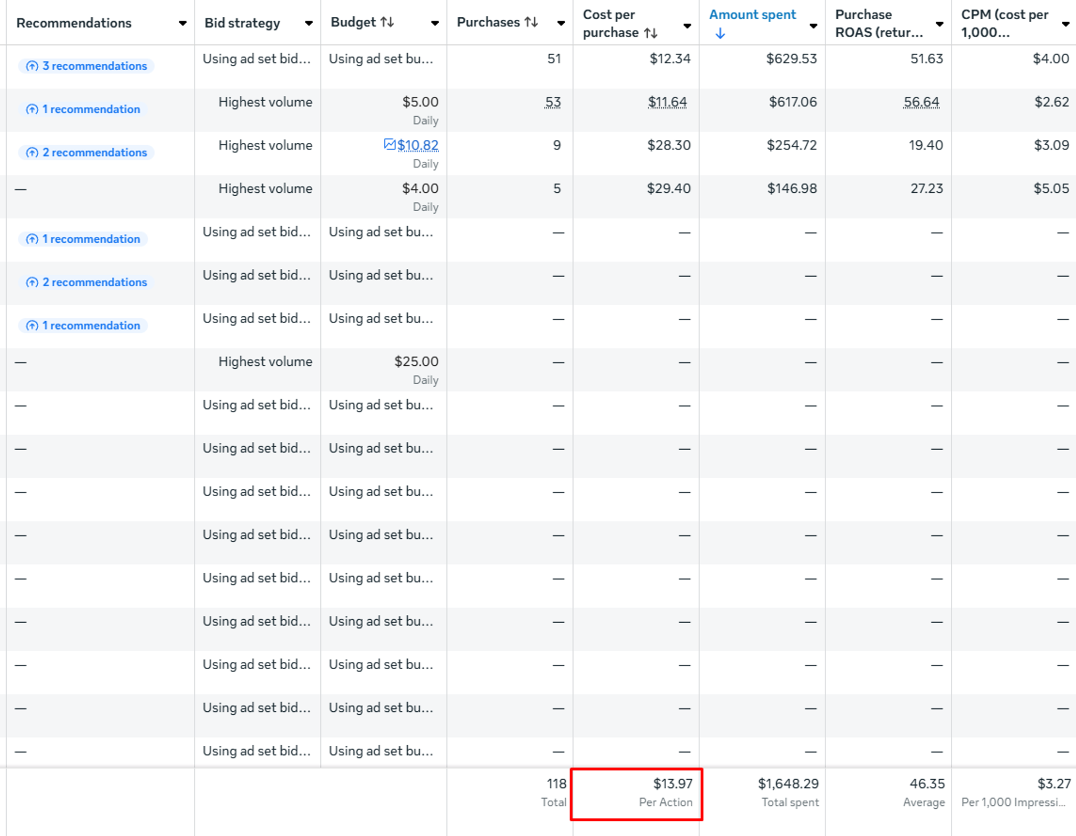This screenshot has height=836, width=1076.
Task: Click the Cost per purchase sort arrows icon
Action: coord(651,33)
